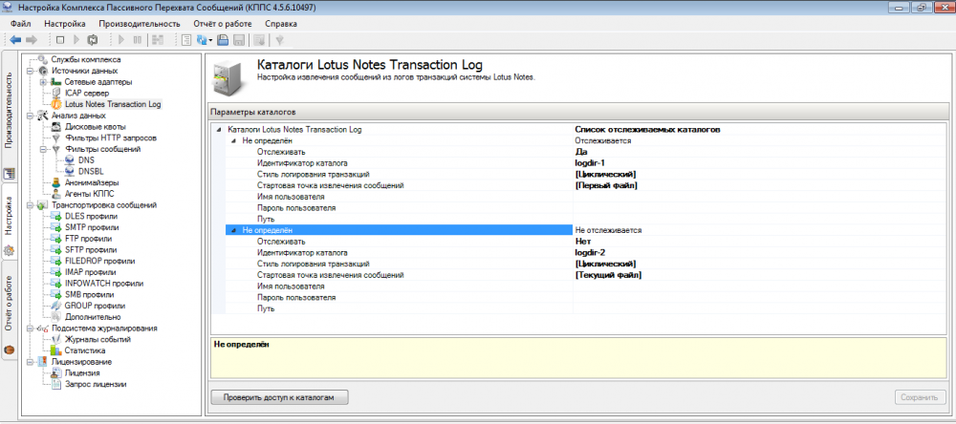The image size is (956, 424).
Task: Collapse the Фильтры сообщений tree node
Action: click(43, 149)
